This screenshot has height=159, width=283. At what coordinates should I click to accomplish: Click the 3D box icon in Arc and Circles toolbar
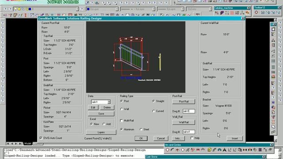tap(240, 150)
